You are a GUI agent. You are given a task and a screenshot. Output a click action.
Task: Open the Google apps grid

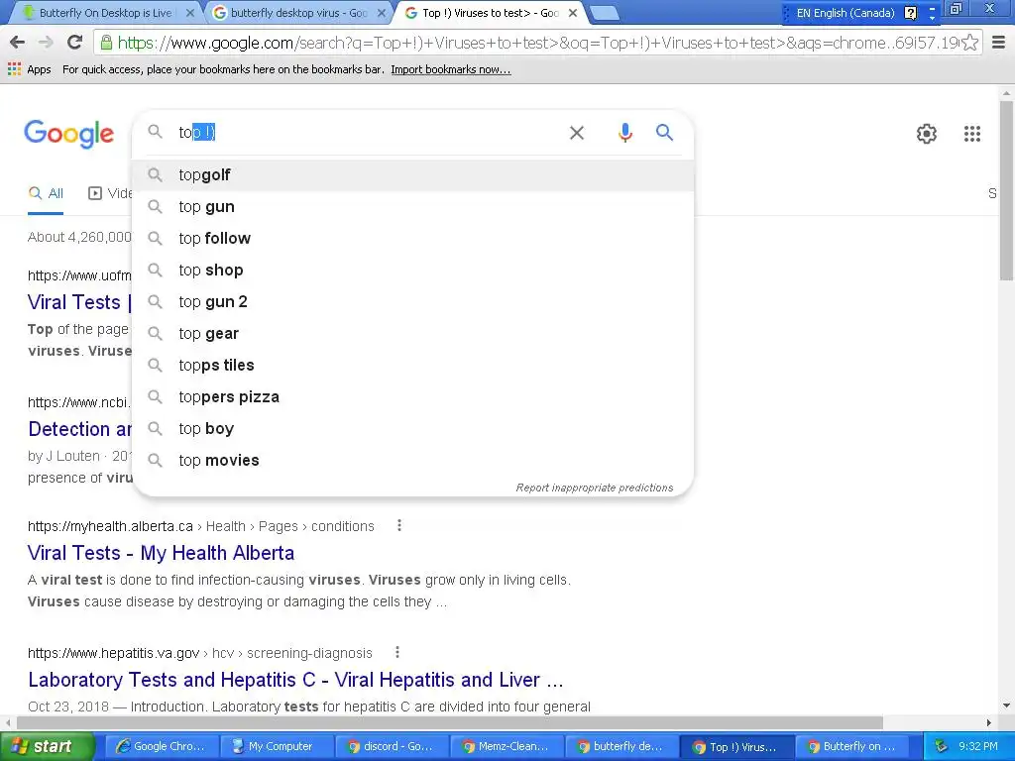972,134
